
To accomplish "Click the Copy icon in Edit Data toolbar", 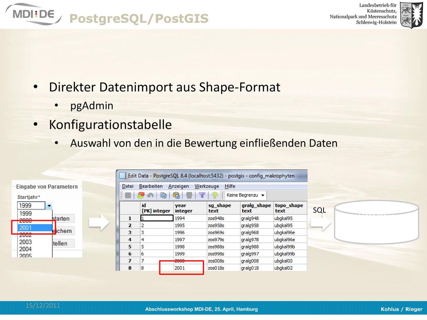I will [163, 195].
